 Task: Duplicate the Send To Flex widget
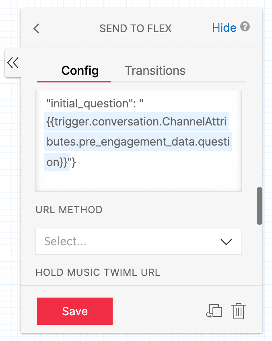coord(214,311)
